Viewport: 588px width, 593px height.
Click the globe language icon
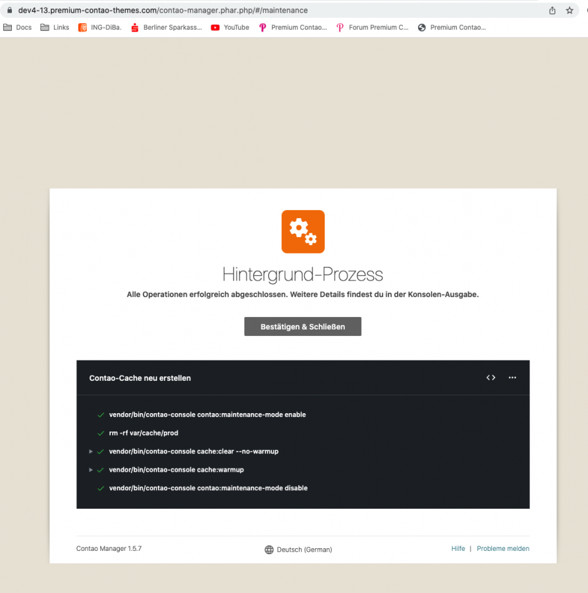(x=269, y=550)
